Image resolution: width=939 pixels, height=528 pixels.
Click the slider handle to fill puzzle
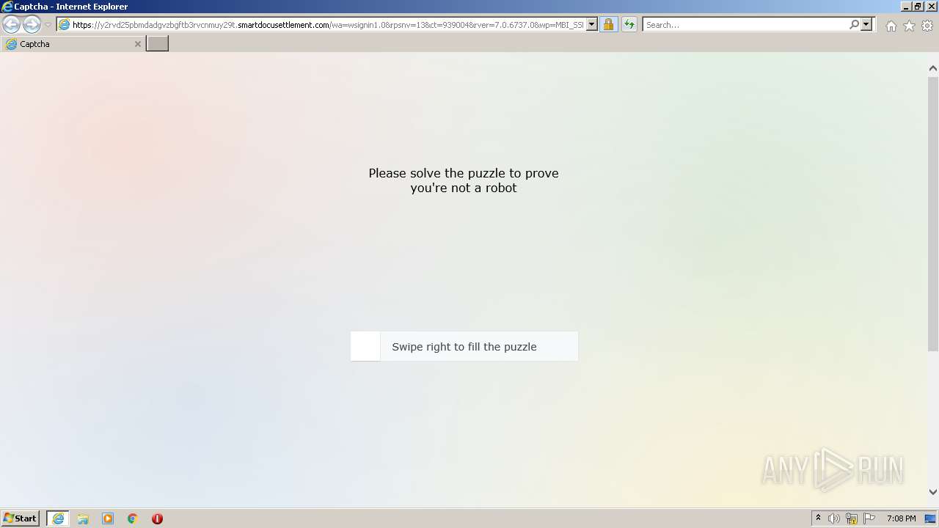click(x=365, y=346)
